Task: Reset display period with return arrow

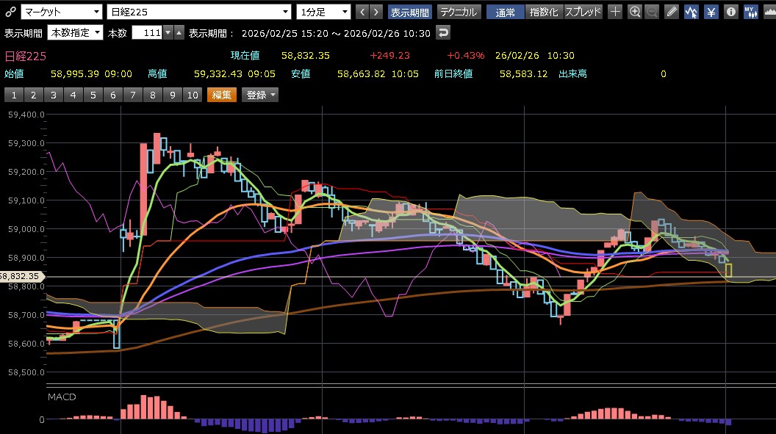Action: [x=443, y=33]
